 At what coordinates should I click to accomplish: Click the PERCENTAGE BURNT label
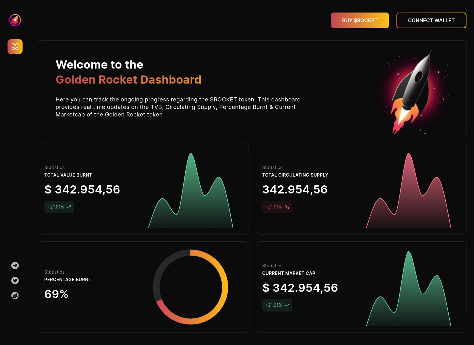click(68, 280)
